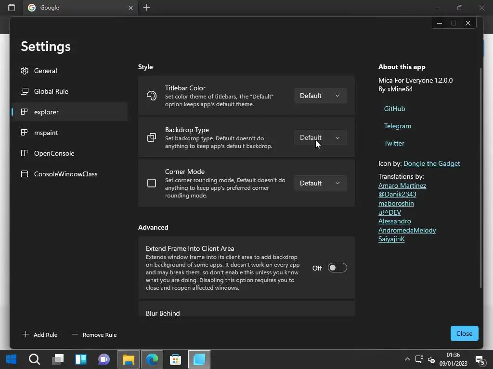Open the u!^DEV link
The image size is (493, 369).
coord(389,212)
